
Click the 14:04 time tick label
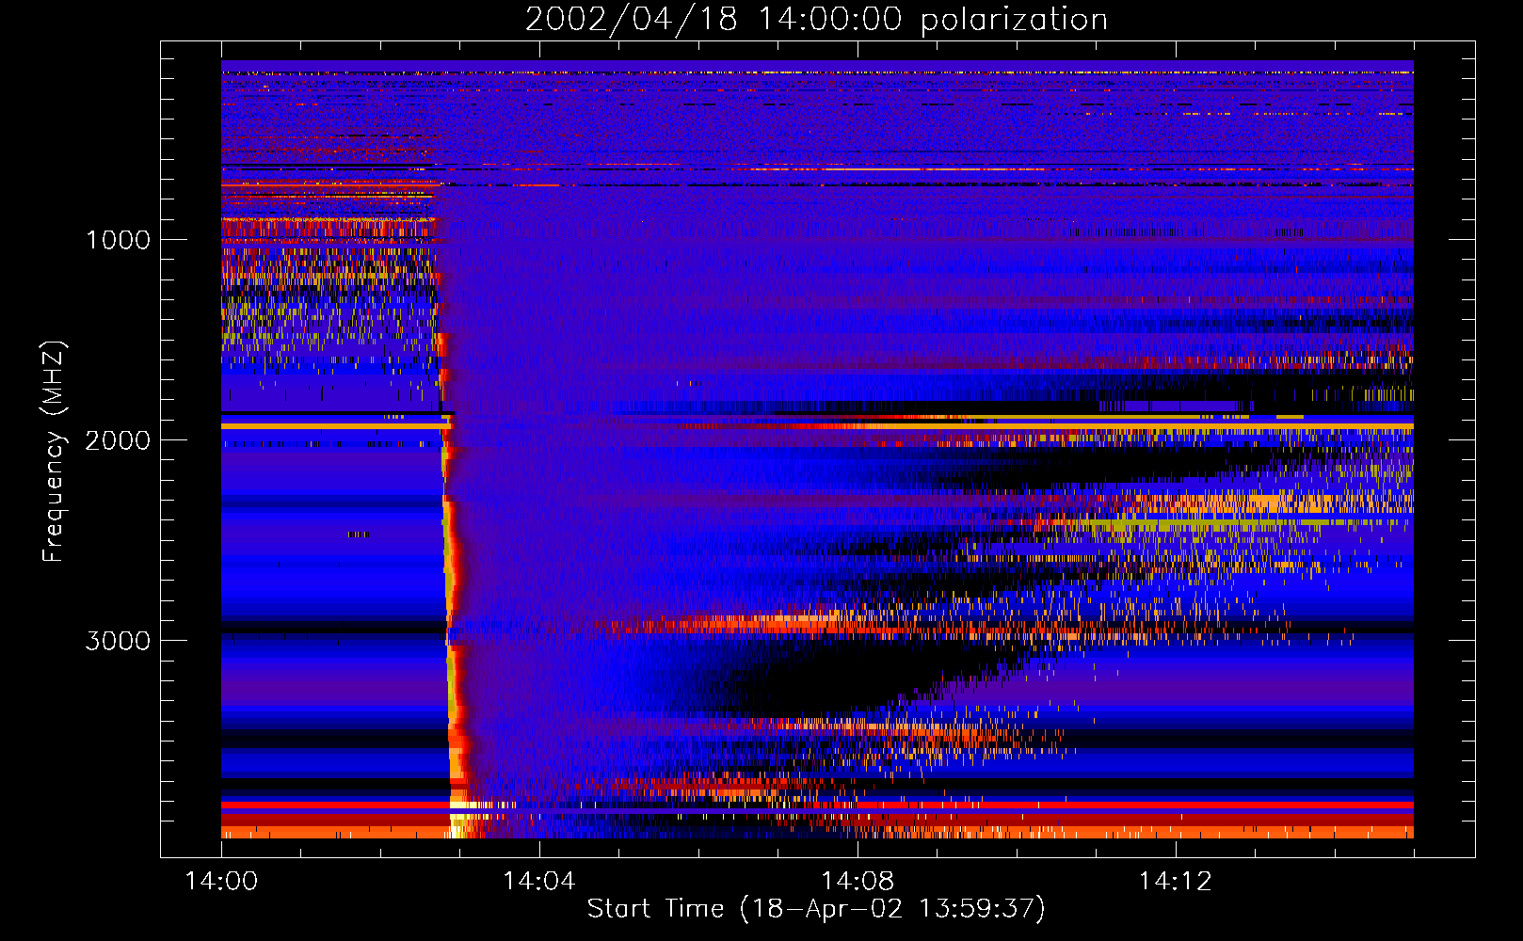[x=538, y=881]
